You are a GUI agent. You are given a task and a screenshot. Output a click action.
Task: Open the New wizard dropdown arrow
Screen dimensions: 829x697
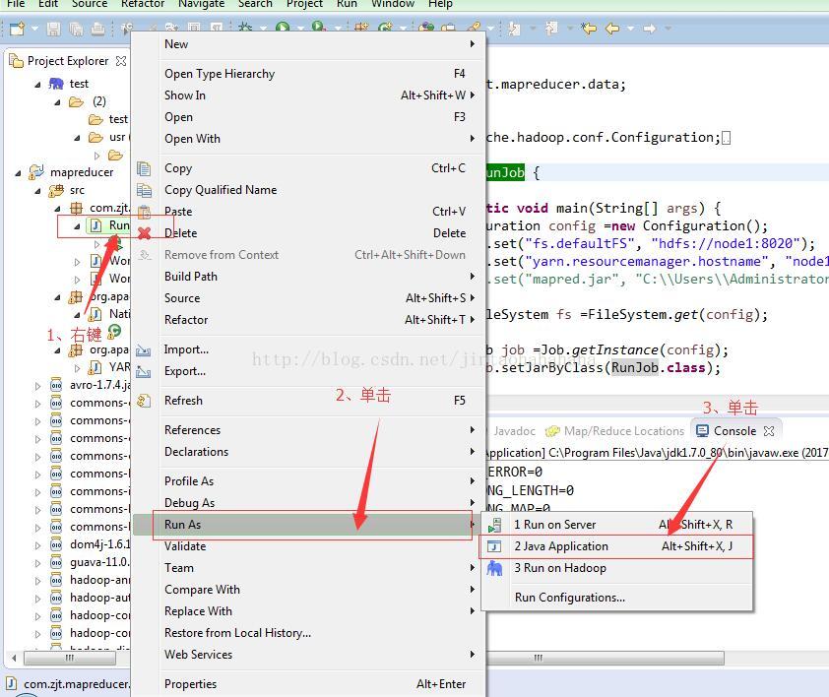(34, 29)
